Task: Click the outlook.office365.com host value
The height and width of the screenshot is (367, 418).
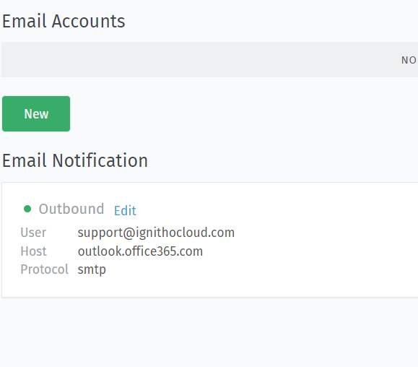Action: [x=140, y=251]
